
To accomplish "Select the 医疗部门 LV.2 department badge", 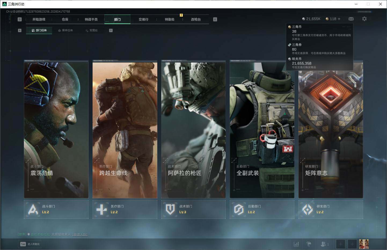I will (125, 209).
